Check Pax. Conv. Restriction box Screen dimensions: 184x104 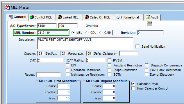click(147, 70)
